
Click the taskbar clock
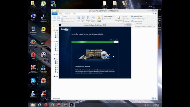click(156, 105)
